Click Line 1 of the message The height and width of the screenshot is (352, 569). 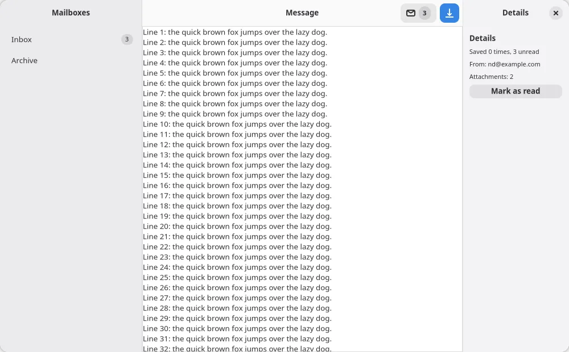(235, 32)
